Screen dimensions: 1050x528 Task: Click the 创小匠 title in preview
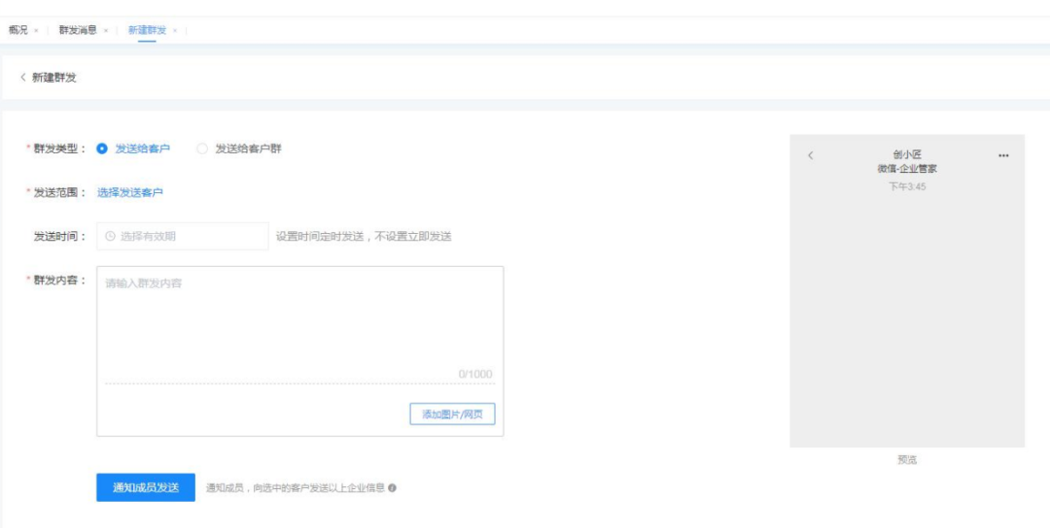[907, 154]
